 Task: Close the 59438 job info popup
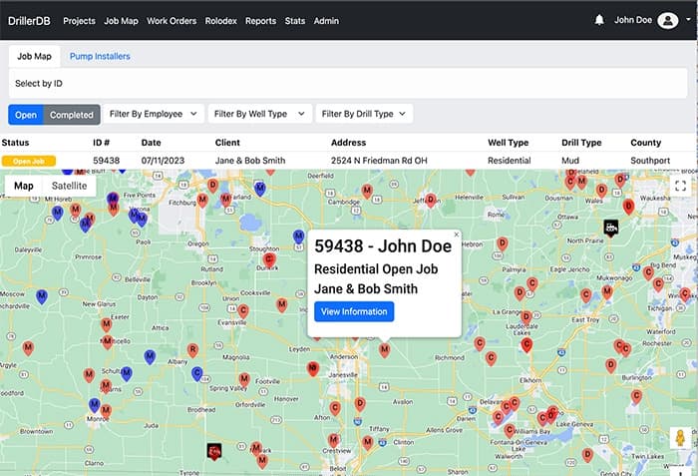tap(457, 235)
